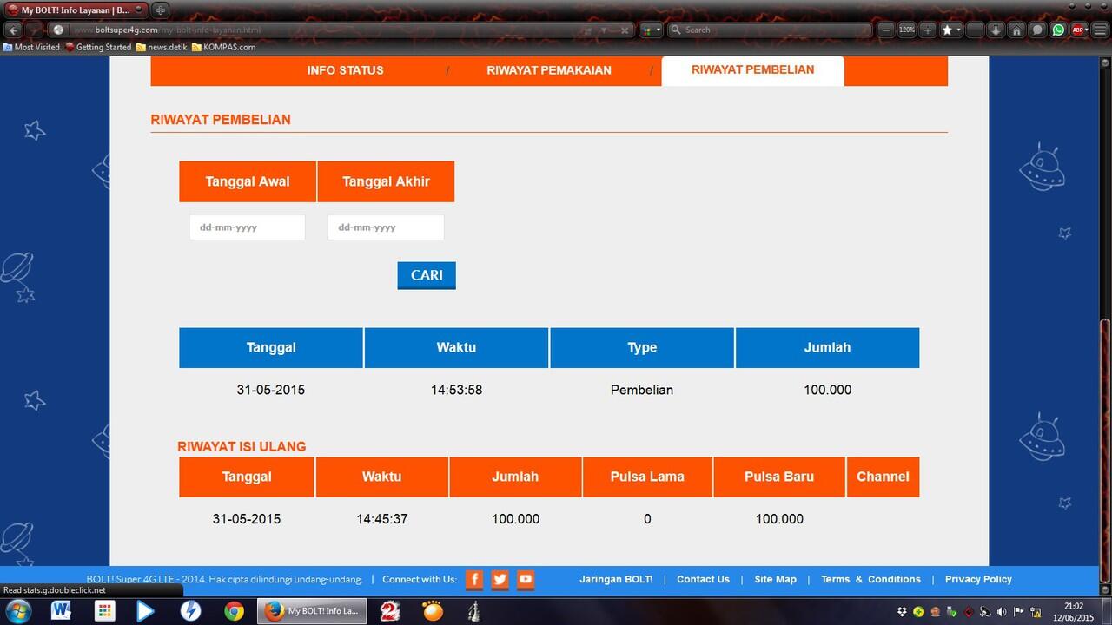Zoom out with the minus button
1112x625 pixels.
click(x=886, y=30)
